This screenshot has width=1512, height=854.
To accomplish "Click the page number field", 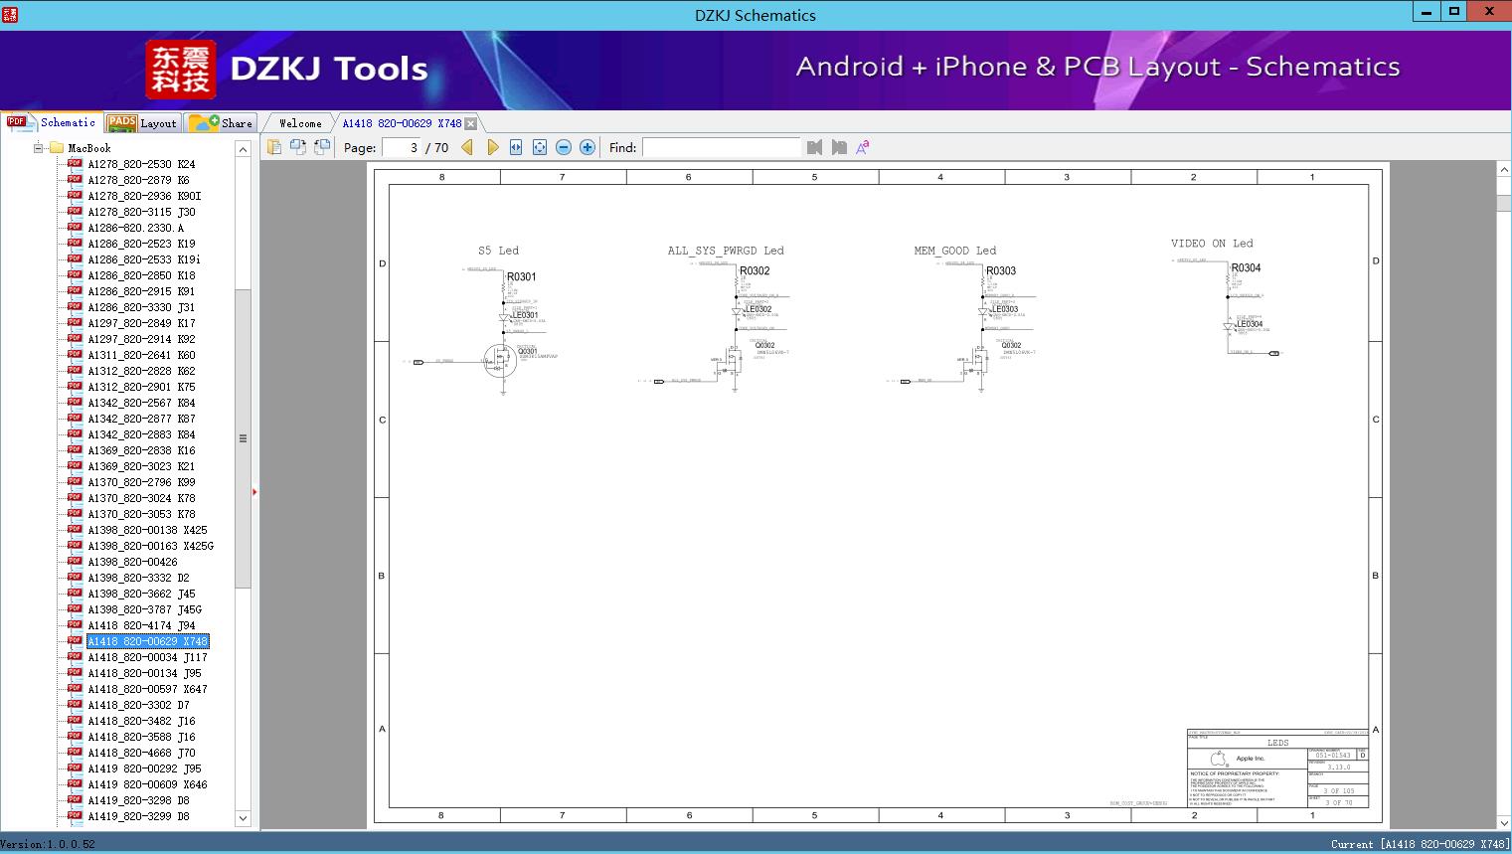I will [402, 147].
